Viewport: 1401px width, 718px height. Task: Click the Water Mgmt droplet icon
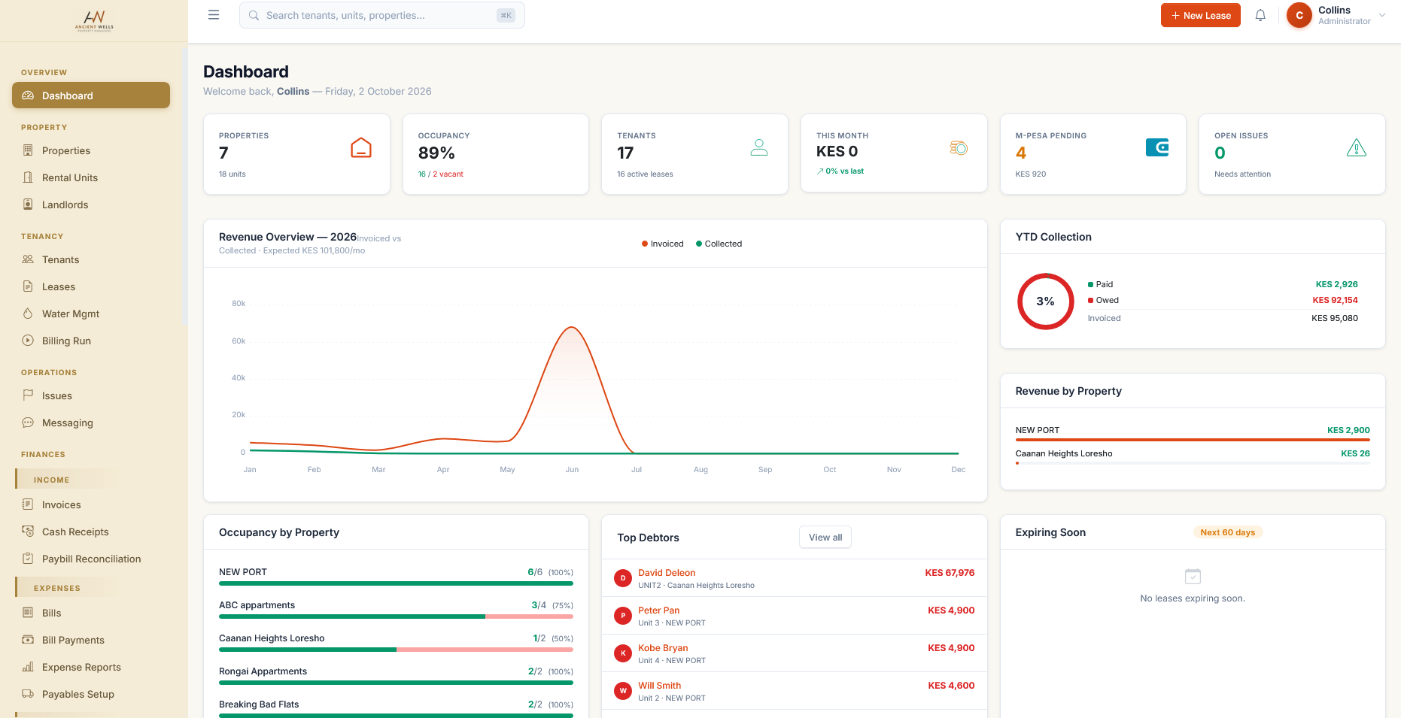(x=28, y=314)
